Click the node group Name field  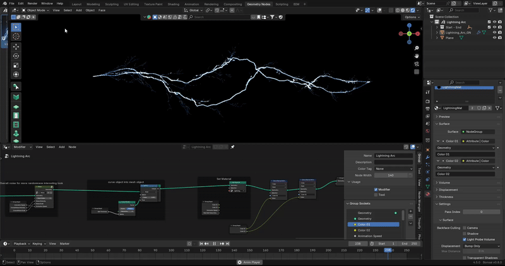(x=393, y=156)
